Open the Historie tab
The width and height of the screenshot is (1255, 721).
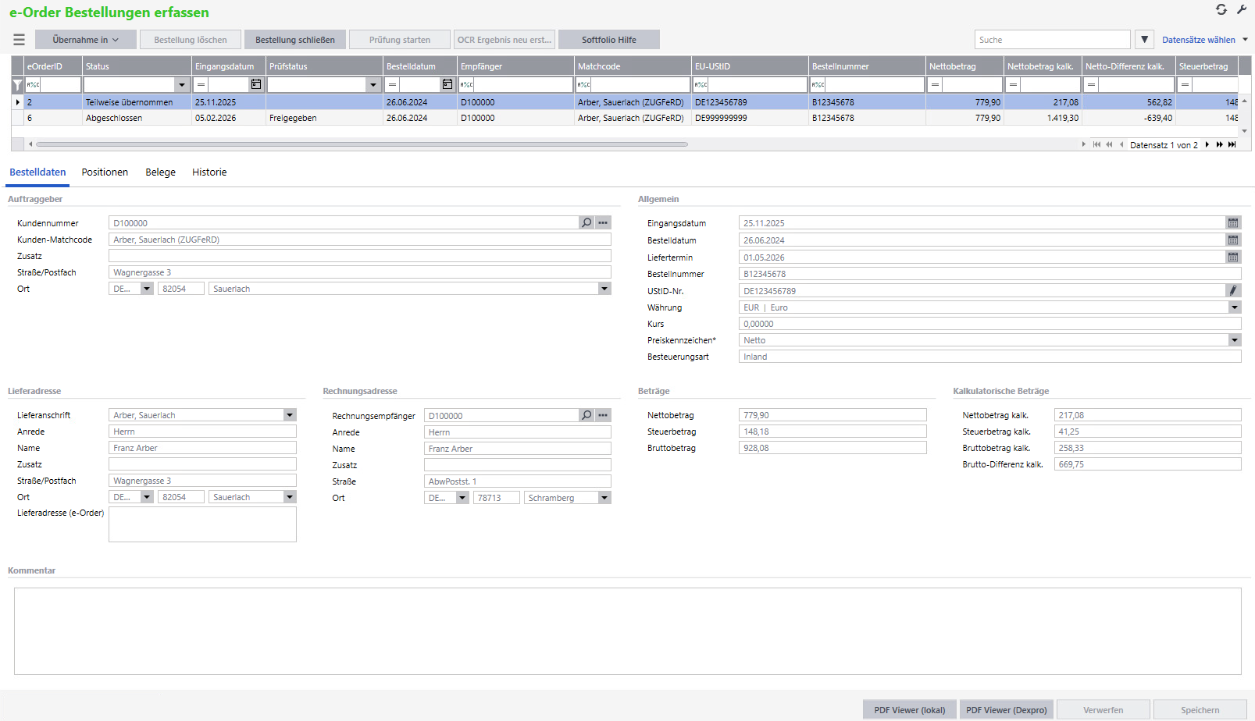pos(209,172)
